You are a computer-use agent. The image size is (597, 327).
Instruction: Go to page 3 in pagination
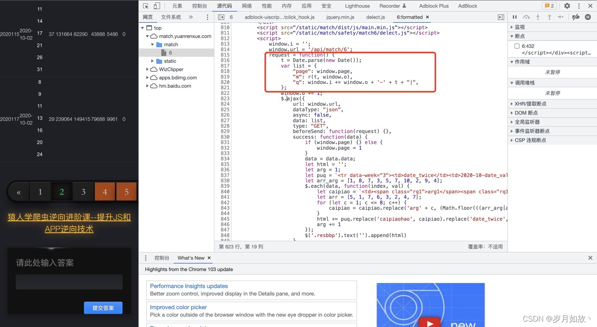[x=83, y=192]
